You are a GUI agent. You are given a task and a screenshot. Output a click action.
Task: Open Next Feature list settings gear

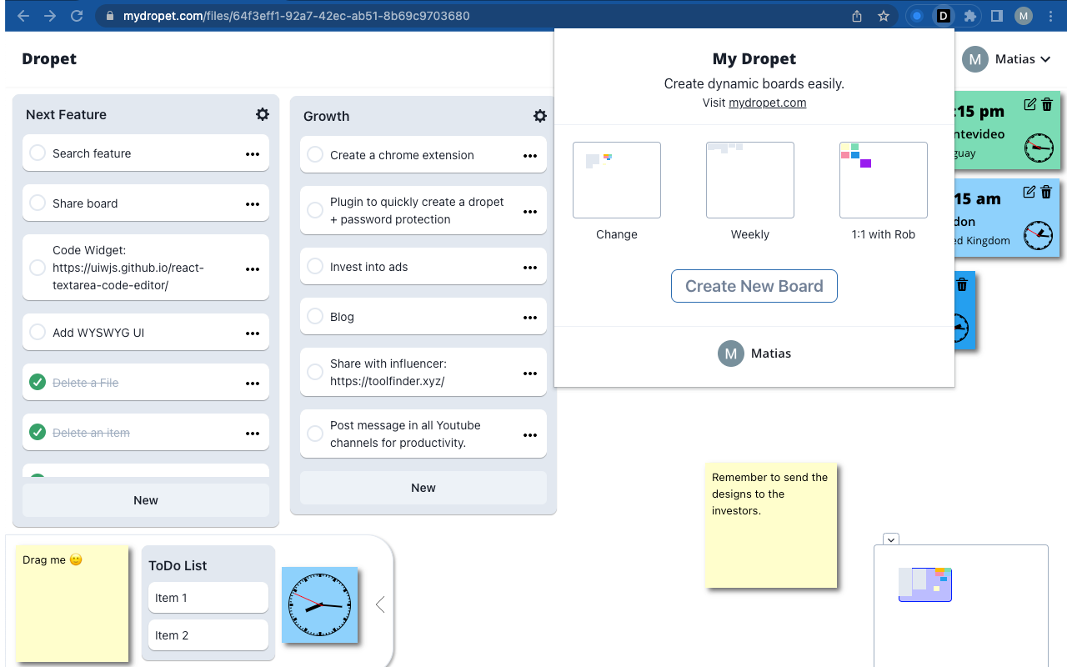coord(263,114)
